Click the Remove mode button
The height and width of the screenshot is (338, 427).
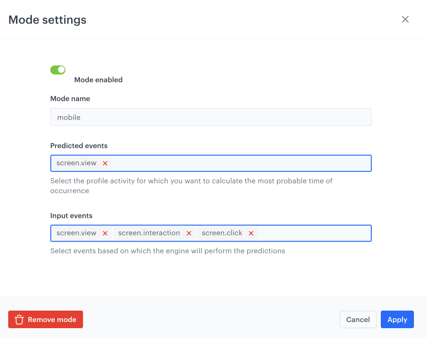click(x=45, y=319)
